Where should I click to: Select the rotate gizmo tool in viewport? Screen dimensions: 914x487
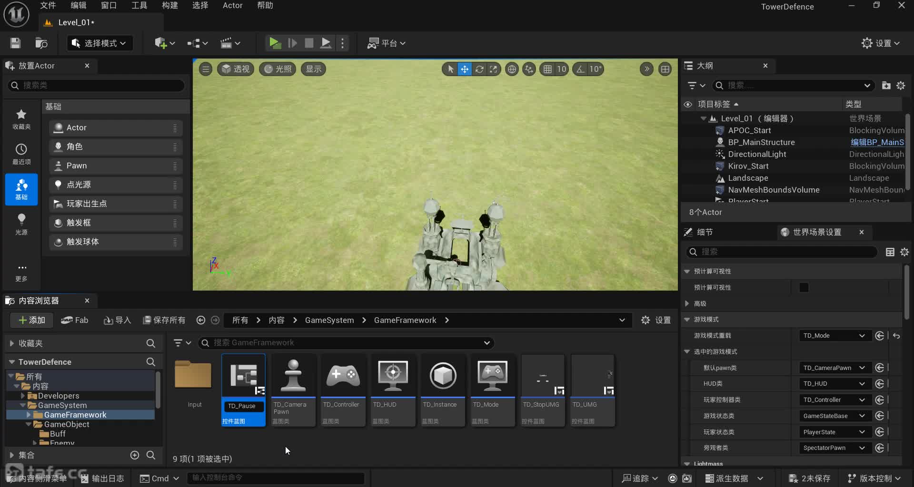(x=479, y=69)
